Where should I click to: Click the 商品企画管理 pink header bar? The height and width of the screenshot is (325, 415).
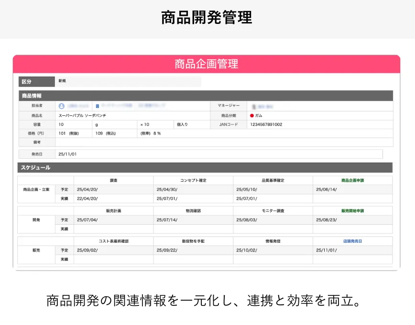[x=207, y=64]
